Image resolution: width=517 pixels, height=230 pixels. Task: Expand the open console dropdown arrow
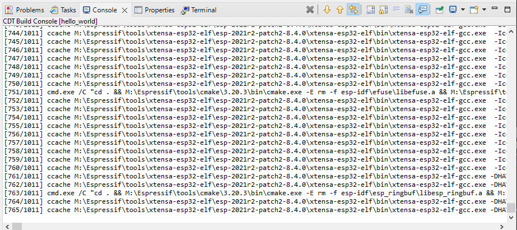484,10
